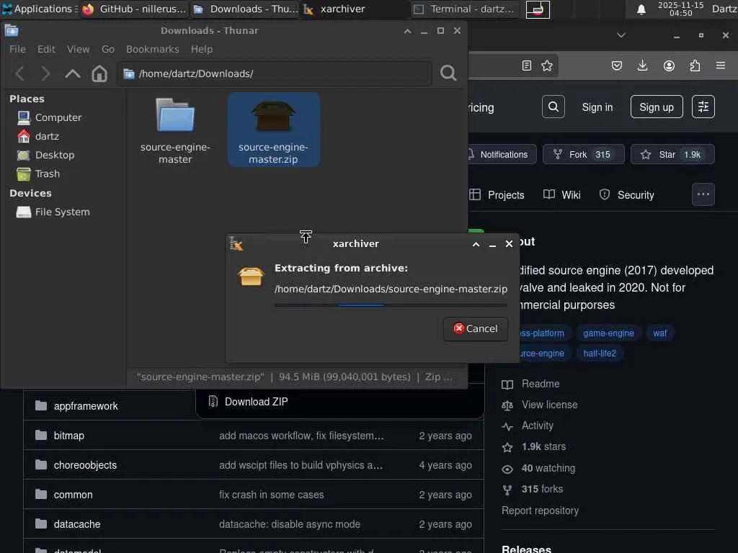Switch to GitHub Firefox window in taskbar
Viewport: 738px width, 553px height.
click(135, 9)
